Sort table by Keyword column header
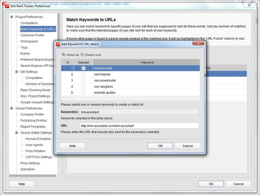 coord(146,62)
